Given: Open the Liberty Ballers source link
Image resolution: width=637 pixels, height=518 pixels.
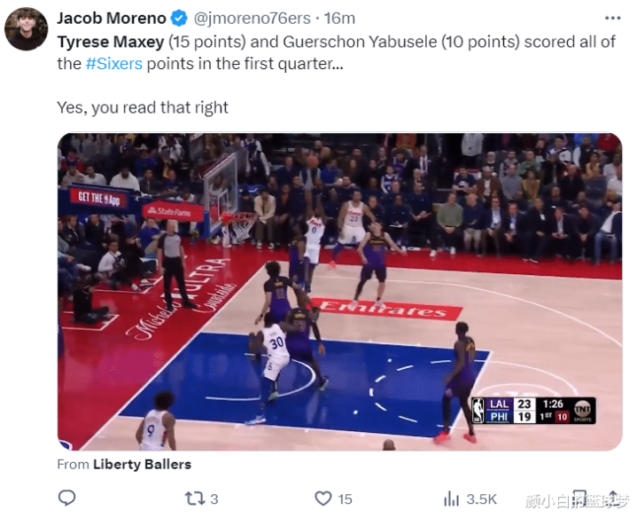Looking at the screenshot, I should (142, 464).
